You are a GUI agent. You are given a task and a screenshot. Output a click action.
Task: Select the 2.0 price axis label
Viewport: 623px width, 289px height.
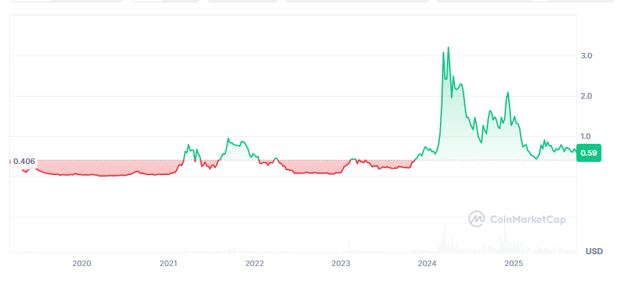click(586, 96)
